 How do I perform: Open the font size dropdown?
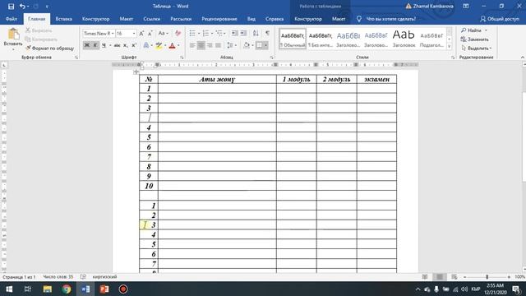tap(134, 33)
